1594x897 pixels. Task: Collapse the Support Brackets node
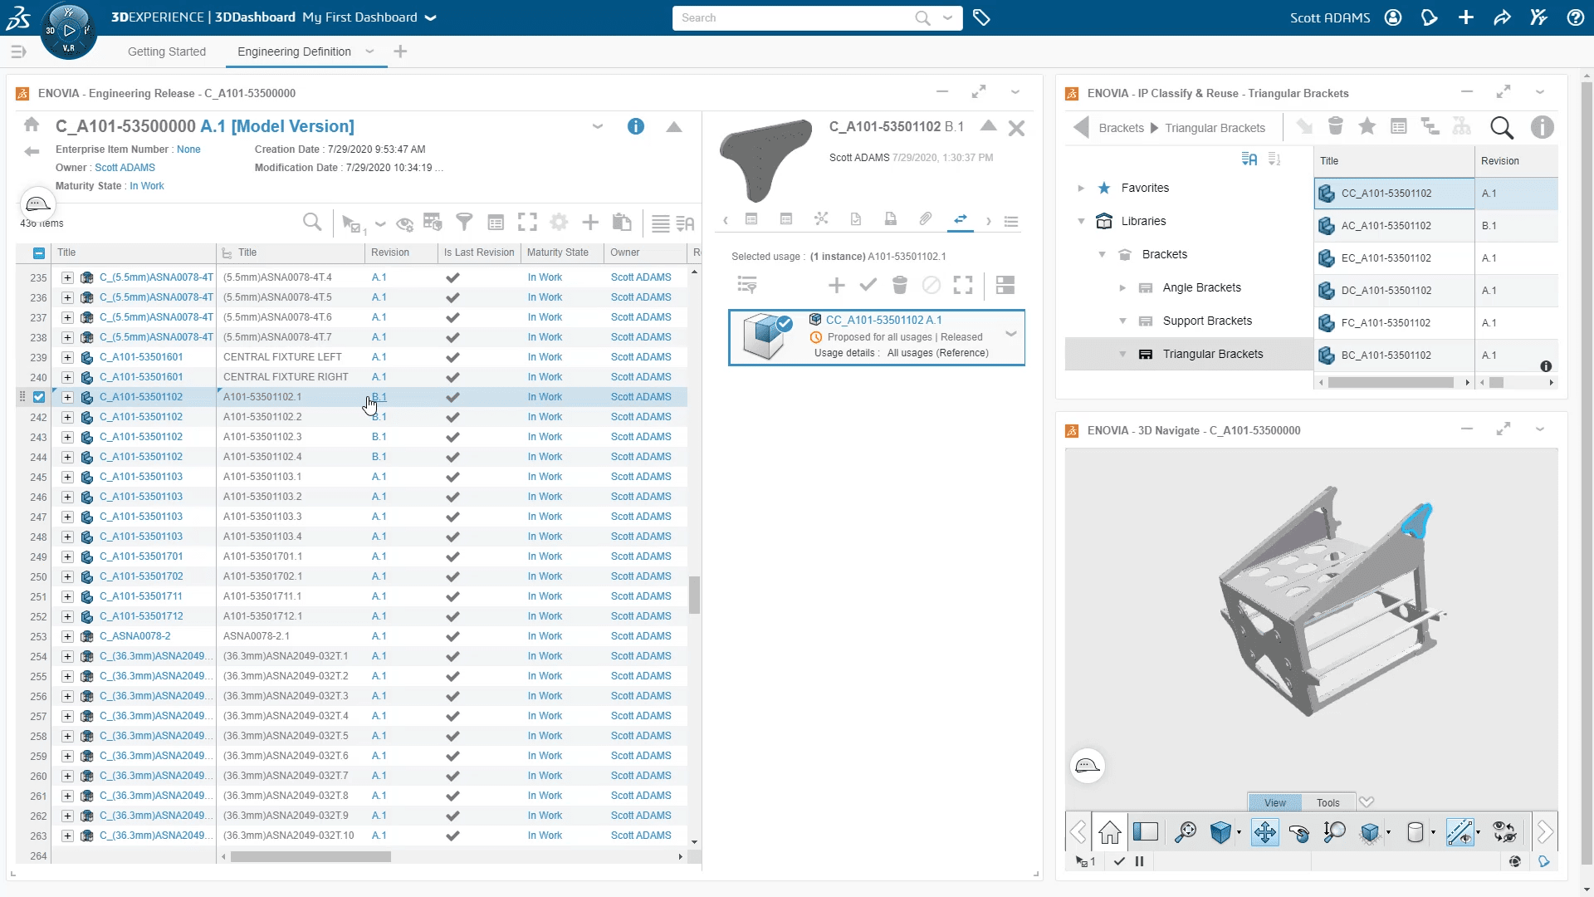(1122, 321)
